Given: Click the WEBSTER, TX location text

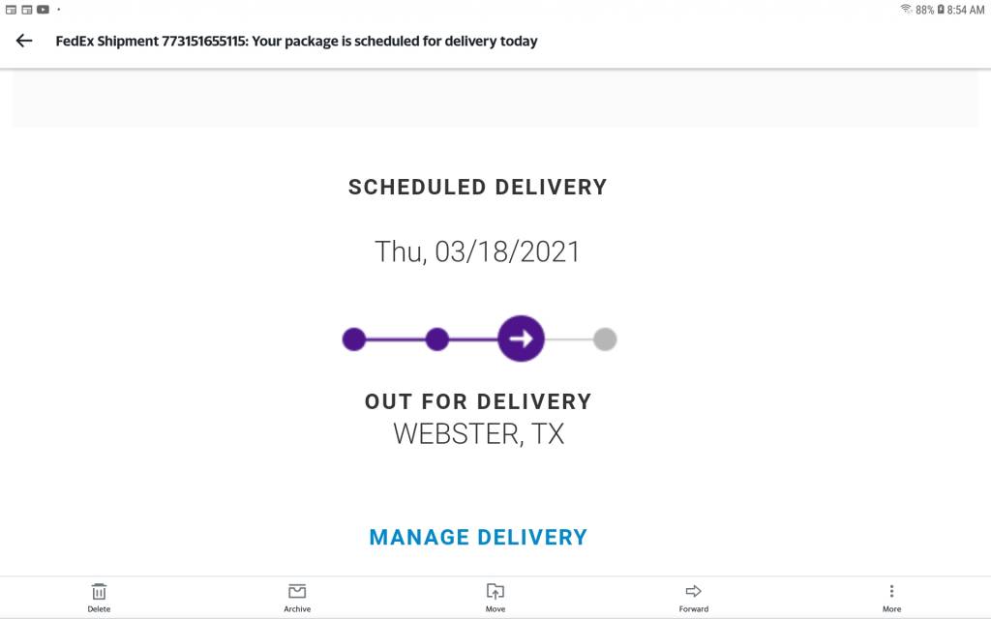Looking at the screenshot, I should pos(478,434).
